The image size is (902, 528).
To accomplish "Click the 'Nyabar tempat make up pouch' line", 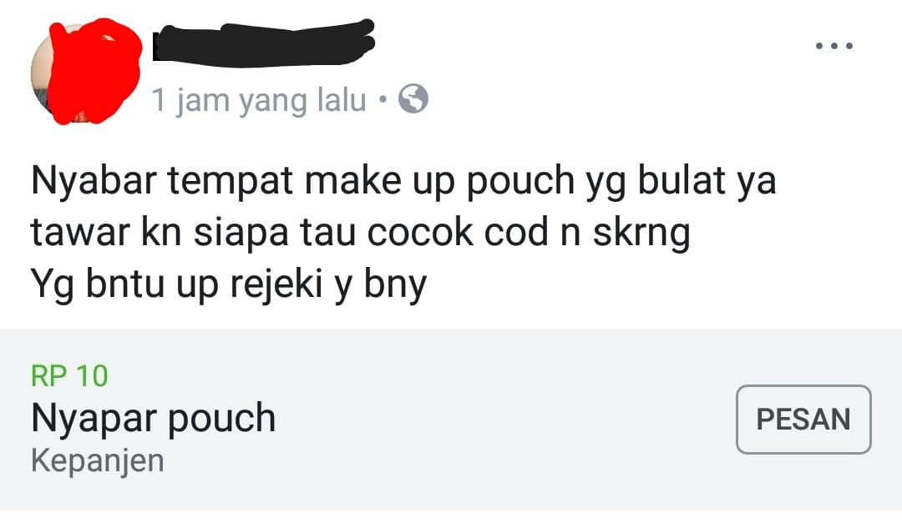I will pos(404,182).
